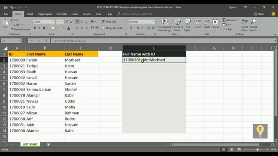The image size is (278, 156).
Task: Click the Decrease Decimal icon
Action: point(153,28)
